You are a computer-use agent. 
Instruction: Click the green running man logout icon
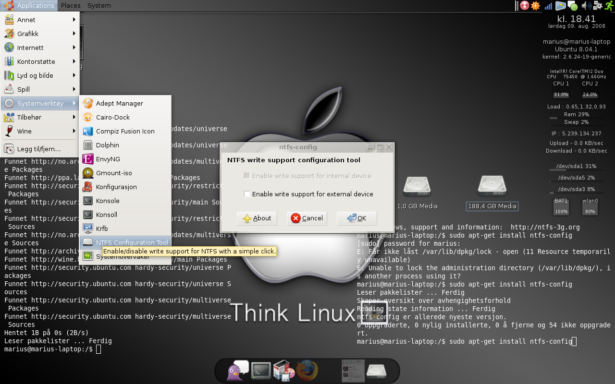point(609,6)
